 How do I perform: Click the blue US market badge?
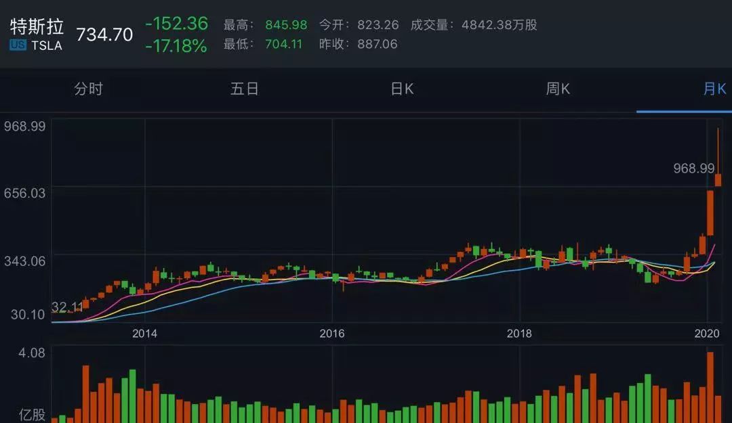18,45
